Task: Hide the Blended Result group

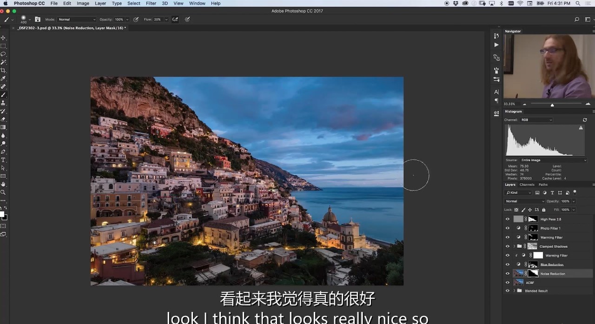Action: click(508, 291)
